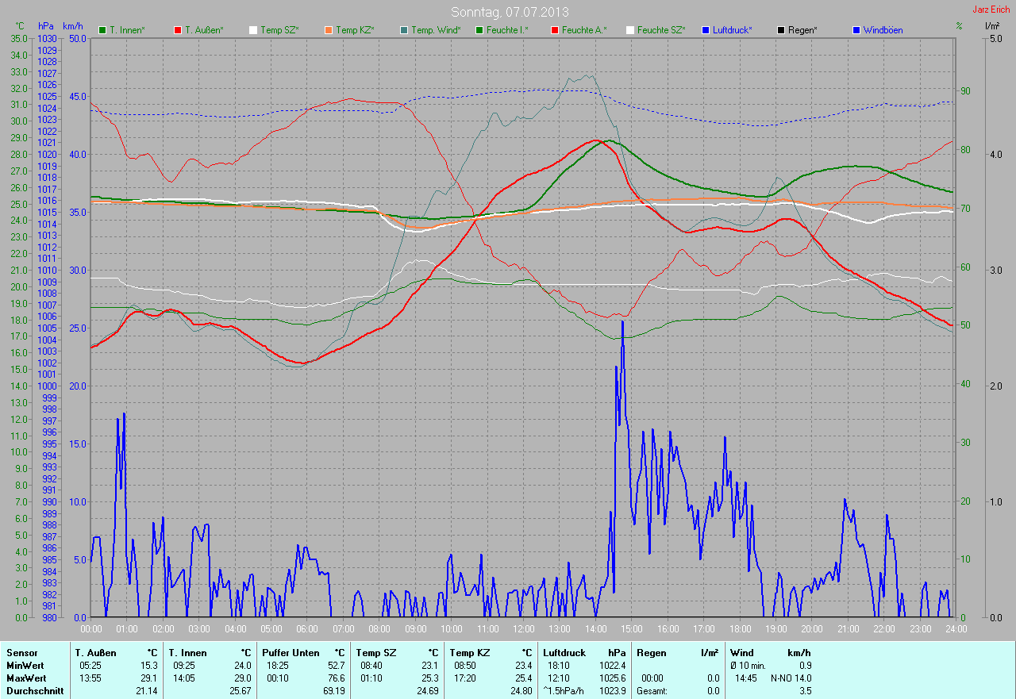Select the Durchschnitt row label
Screen dimensions: 1016x699
pos(34,691)
